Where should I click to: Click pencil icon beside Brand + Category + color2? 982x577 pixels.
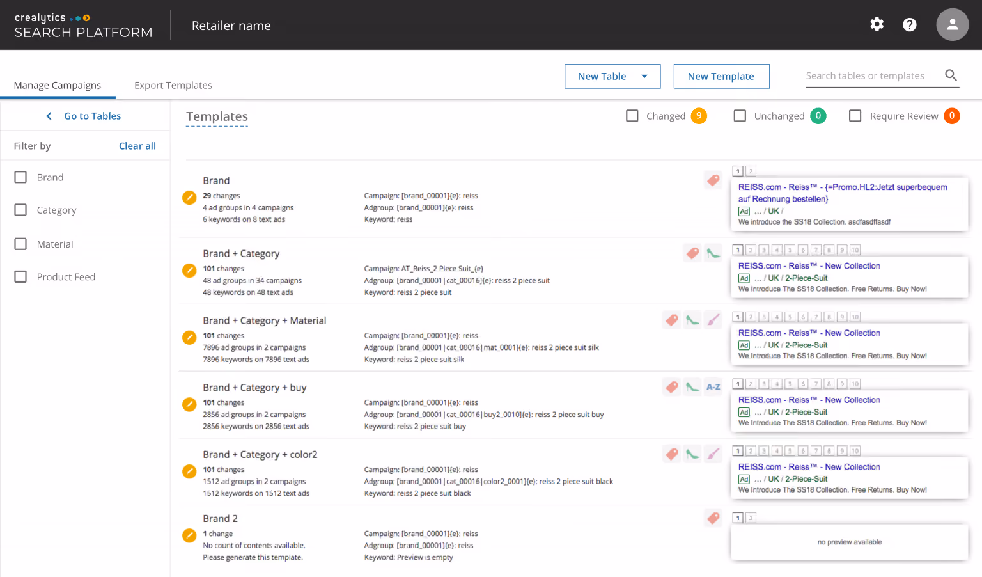189,471
